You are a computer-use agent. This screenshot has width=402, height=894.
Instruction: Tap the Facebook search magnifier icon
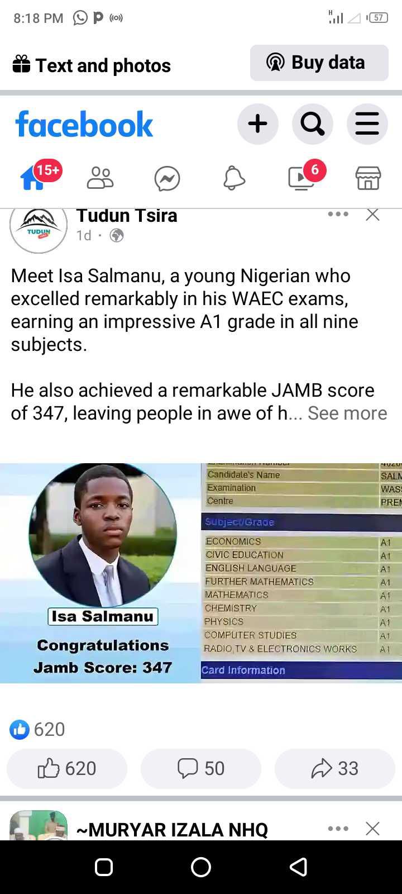click(312, 123)
